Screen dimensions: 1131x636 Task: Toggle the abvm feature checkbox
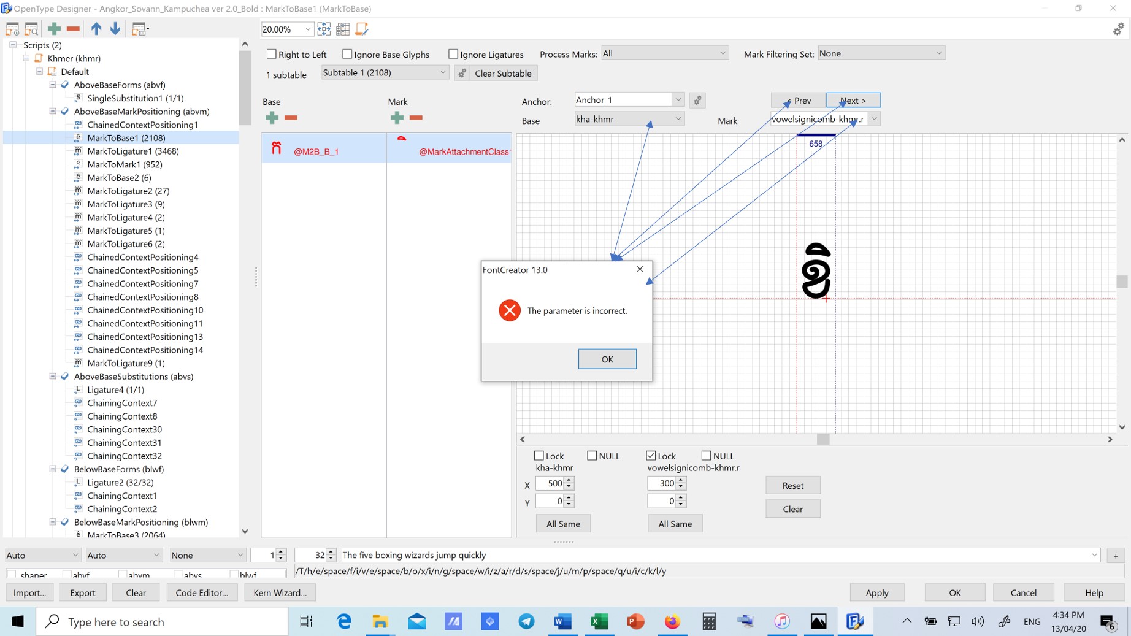tap(123, 575)
